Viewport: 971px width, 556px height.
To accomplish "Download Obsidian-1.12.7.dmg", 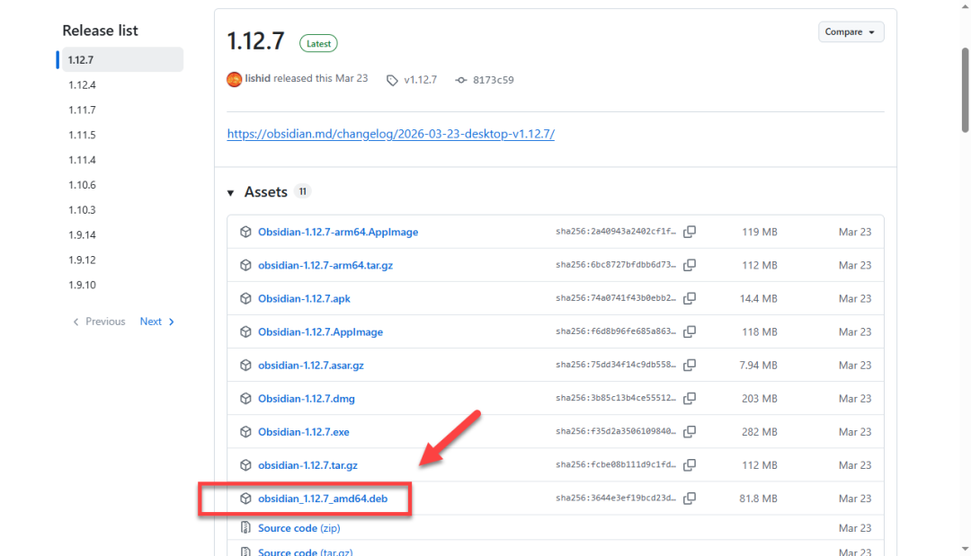I will 307,399.
